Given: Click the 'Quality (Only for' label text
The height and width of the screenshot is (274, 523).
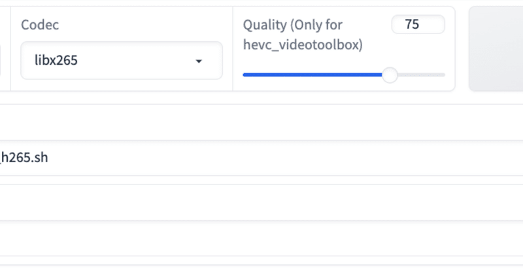Looking at the screenshot, I should tap(292, 25).
